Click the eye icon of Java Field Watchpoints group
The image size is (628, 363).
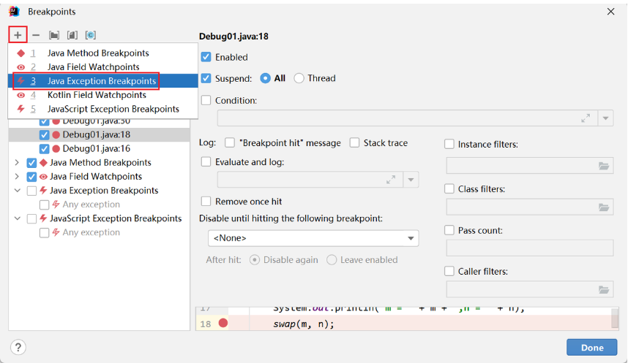point(44,177)
